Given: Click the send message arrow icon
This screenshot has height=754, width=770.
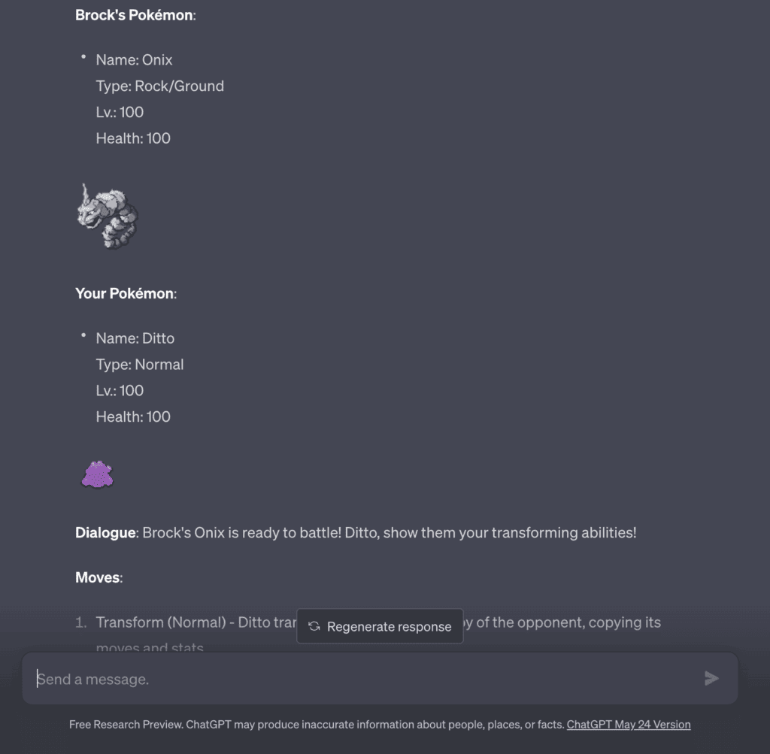Looking at the screenshot, I should (x=711, y=678).
